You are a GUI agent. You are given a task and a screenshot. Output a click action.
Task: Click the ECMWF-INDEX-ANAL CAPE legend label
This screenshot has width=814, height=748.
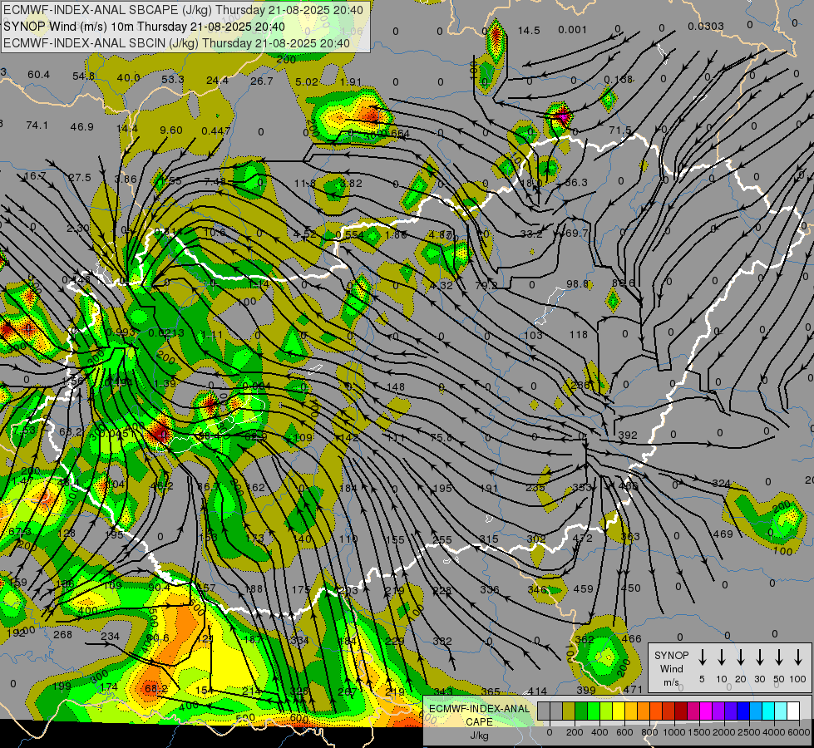[x=479, y=716]
